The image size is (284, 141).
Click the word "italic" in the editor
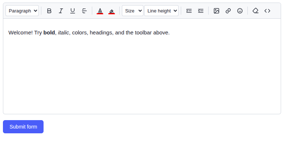tap(63, 33)
